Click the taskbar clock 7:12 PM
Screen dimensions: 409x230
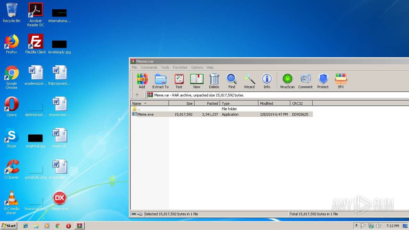point(392,226)
